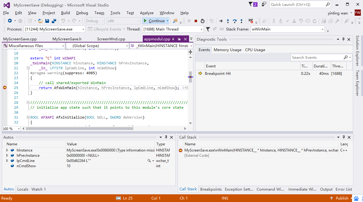Click the Restart debugging circular arrow

pos(203,21)
